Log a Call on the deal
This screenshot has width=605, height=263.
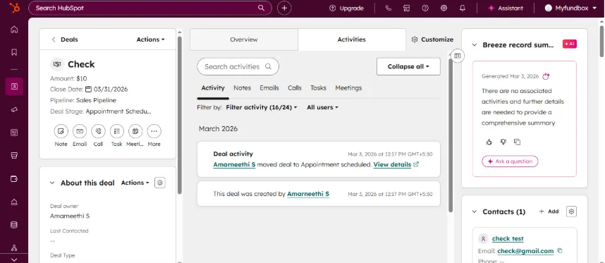[x=98, y=131]
